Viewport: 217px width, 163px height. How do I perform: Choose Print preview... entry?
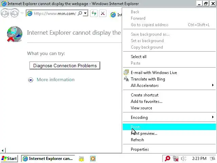pos(169,133)
